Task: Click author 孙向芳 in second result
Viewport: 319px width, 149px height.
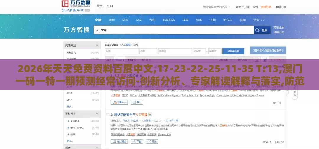Action: [x=126, y=120]
